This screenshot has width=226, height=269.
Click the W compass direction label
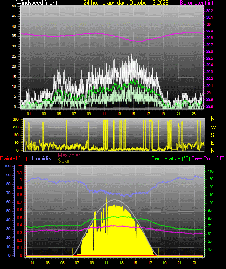pyautogui.click(x=213, y=127)
